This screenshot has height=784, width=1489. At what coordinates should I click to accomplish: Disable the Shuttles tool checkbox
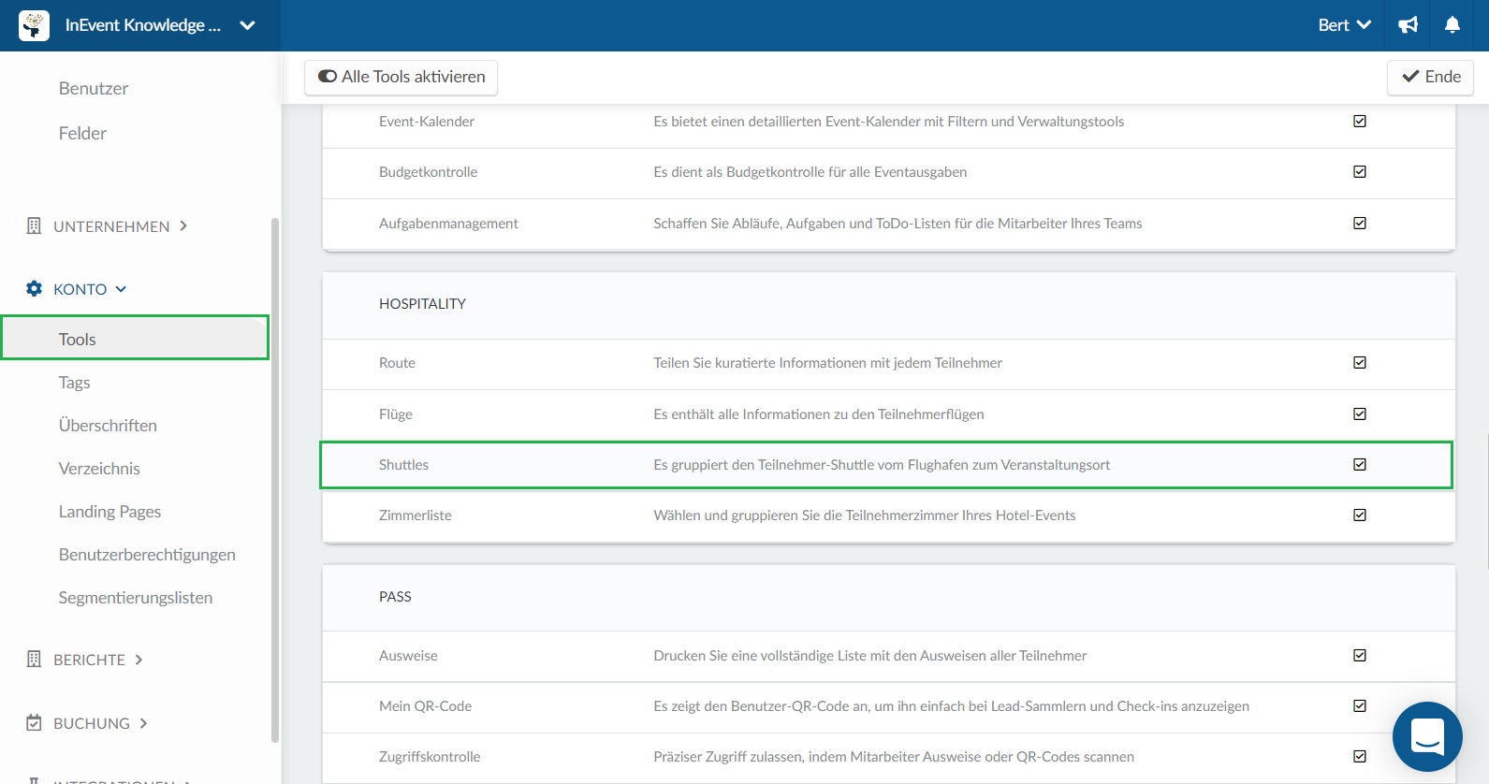[x=1360, y=464]
